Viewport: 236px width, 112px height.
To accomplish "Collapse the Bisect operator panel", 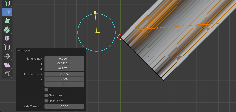I will 19,51.
